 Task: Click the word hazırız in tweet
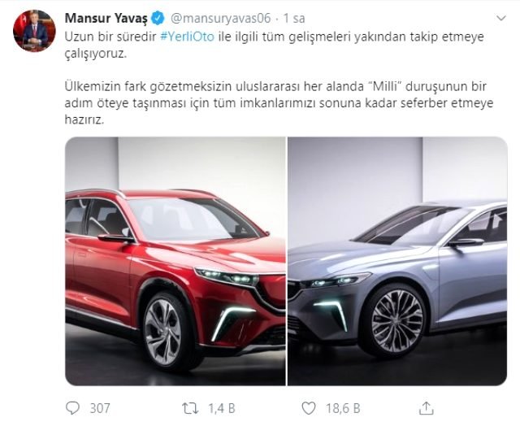point(84,120)
